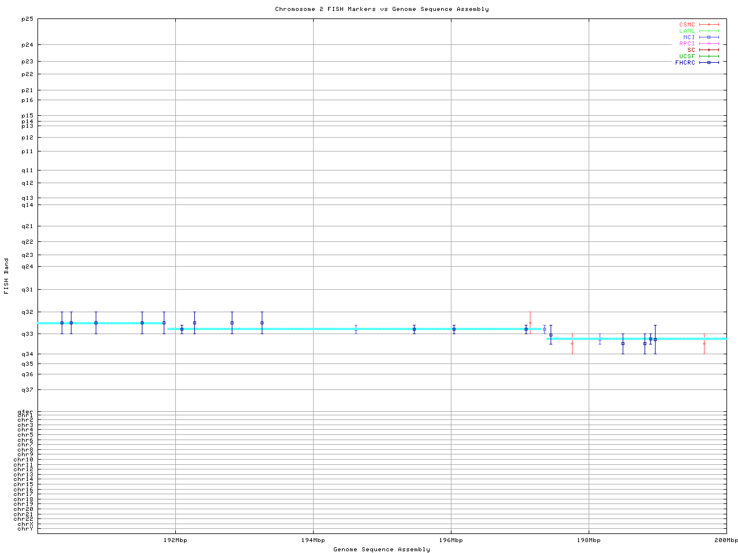738x553 pixels.
Task: Select the leftmost blue data marker
Action: coord(62,323)
